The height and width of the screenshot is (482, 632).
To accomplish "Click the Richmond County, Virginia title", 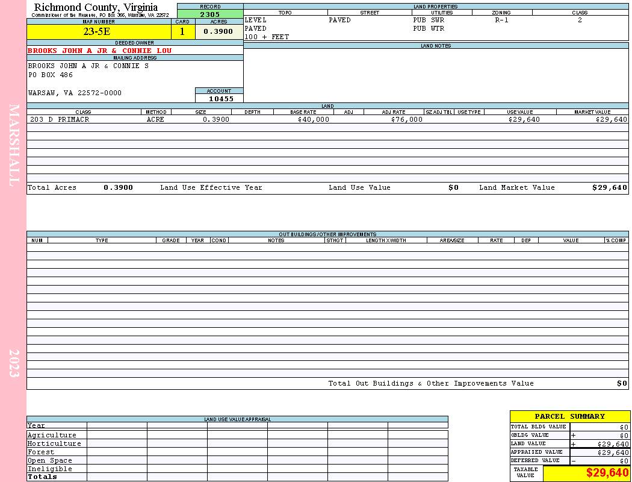I will click(96, 7).
